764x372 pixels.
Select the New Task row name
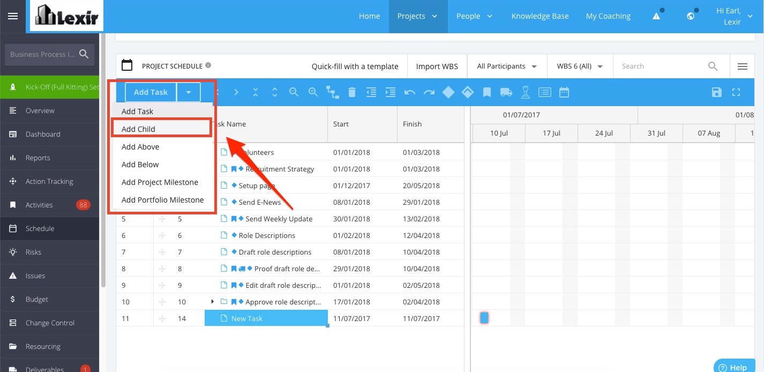coord(266,318)
